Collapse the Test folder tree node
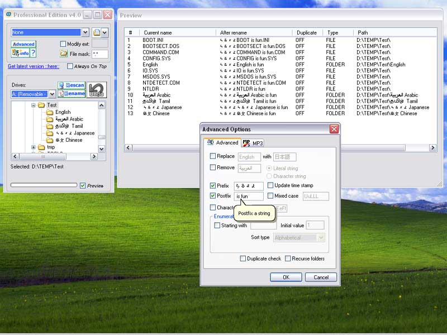This screenshot has height=335, width=447. click(x=34, y=105)
